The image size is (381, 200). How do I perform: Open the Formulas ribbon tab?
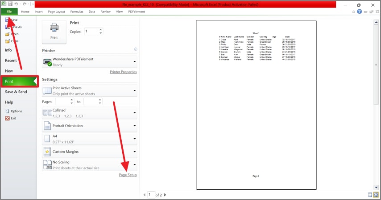[77, 12]
